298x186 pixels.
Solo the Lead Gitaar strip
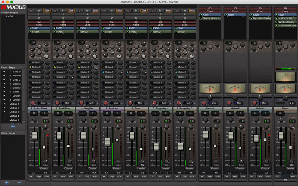[x=69, y=113]
